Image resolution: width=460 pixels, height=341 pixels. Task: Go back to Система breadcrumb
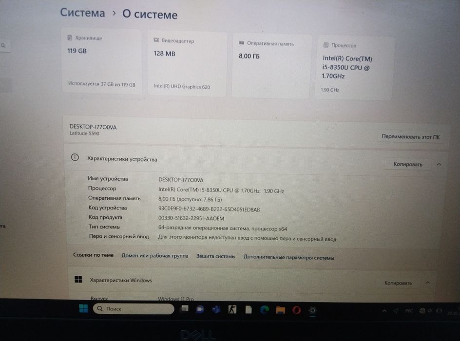[82, 13]
